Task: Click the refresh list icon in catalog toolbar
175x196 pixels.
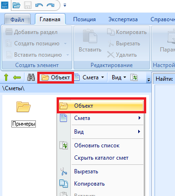Action: click(x=134, y=77)
